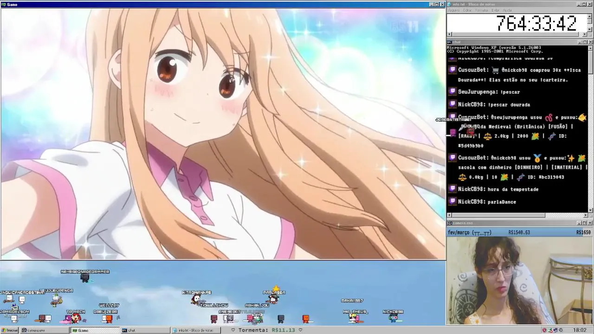Click the camera.exe title bar icon
Viewport: 594px width, 334px height.
(x=450, y=223)
